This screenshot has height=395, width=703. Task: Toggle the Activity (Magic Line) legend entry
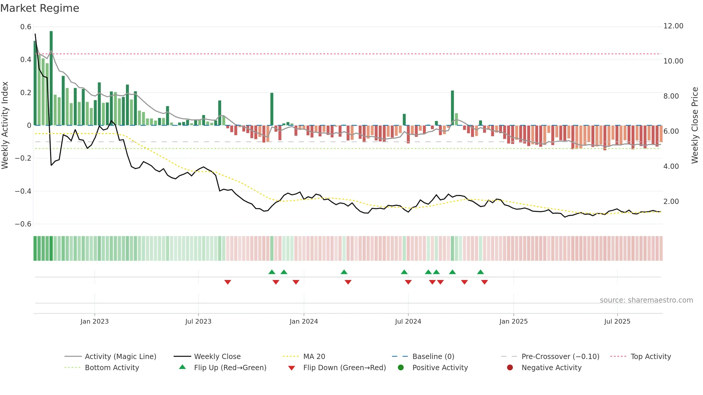click(110, 356)
